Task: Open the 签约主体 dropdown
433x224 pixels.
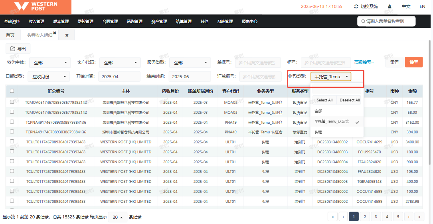Action: 50,63
